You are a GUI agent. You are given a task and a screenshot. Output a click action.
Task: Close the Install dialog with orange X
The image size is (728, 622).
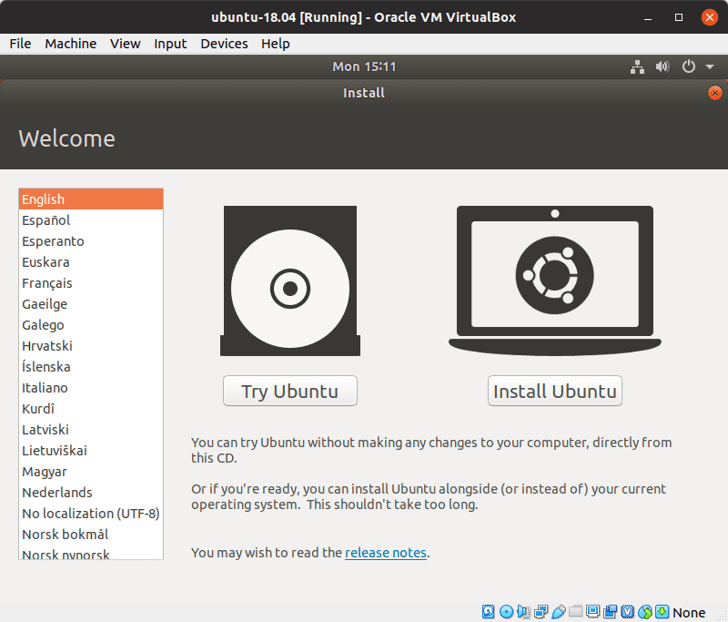(x=715, y=93)
